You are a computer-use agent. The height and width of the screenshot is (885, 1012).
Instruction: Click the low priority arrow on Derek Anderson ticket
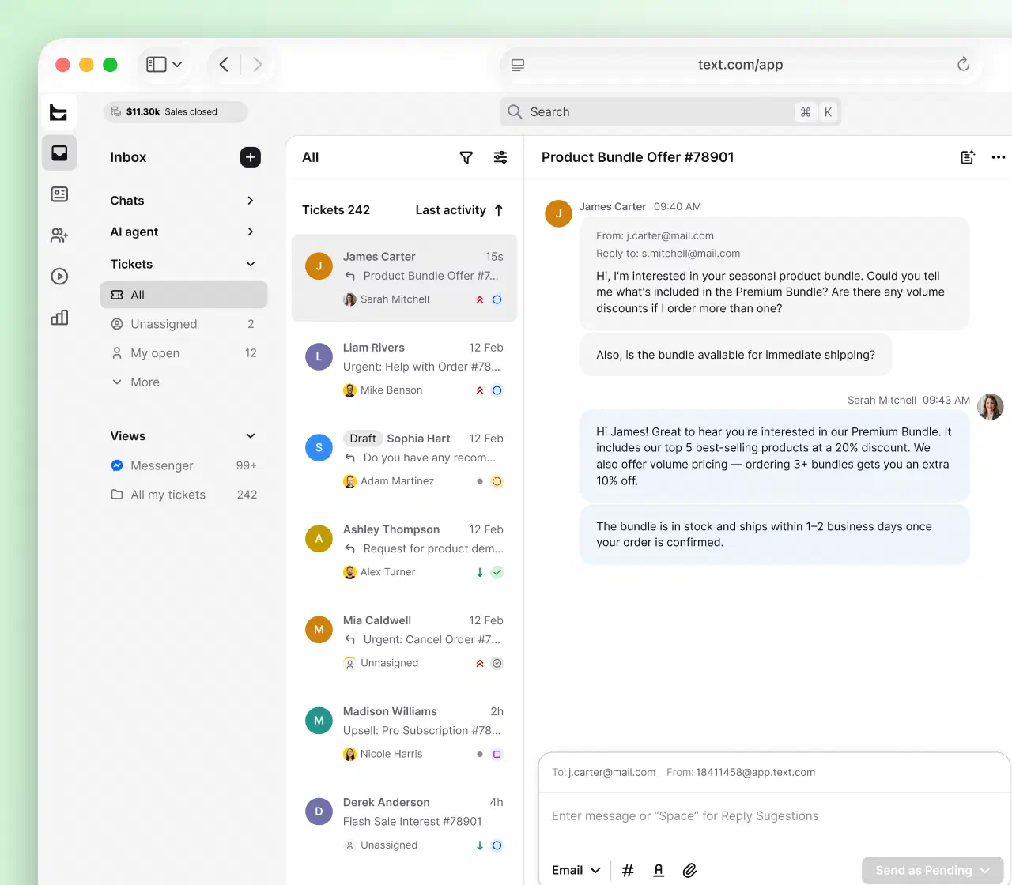tap(480, 845)
